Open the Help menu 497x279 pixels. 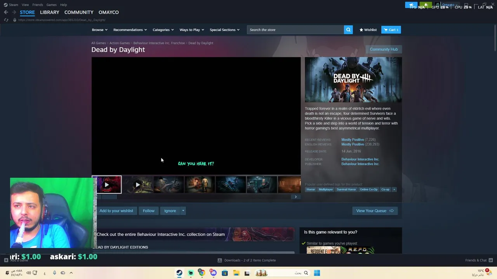(x=63, y=5)
